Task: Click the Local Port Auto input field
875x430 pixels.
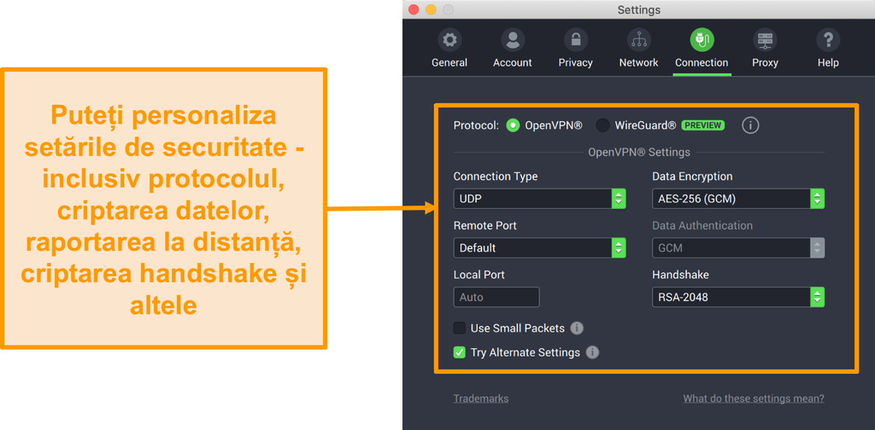Action: (496, 297)
